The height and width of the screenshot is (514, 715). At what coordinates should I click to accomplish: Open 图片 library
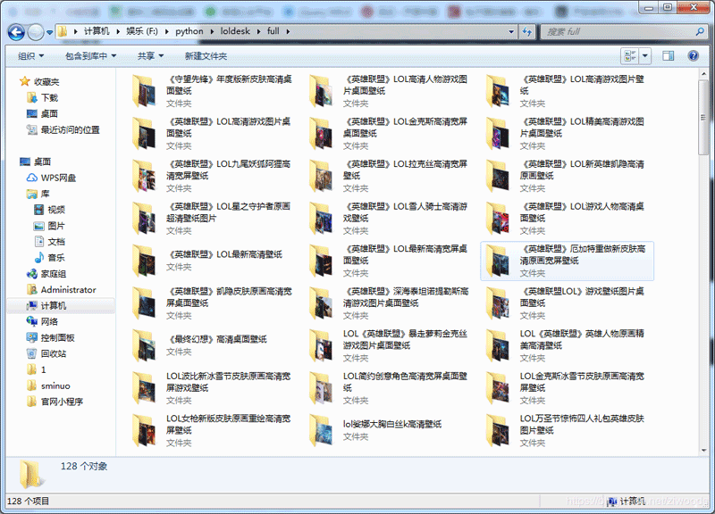tap(56, 226)
